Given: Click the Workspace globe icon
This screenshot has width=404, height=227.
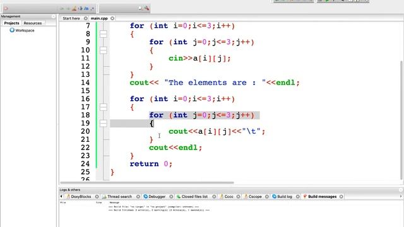Looking at the screenshot, I should pyautogui.click(x=12, y=30).
